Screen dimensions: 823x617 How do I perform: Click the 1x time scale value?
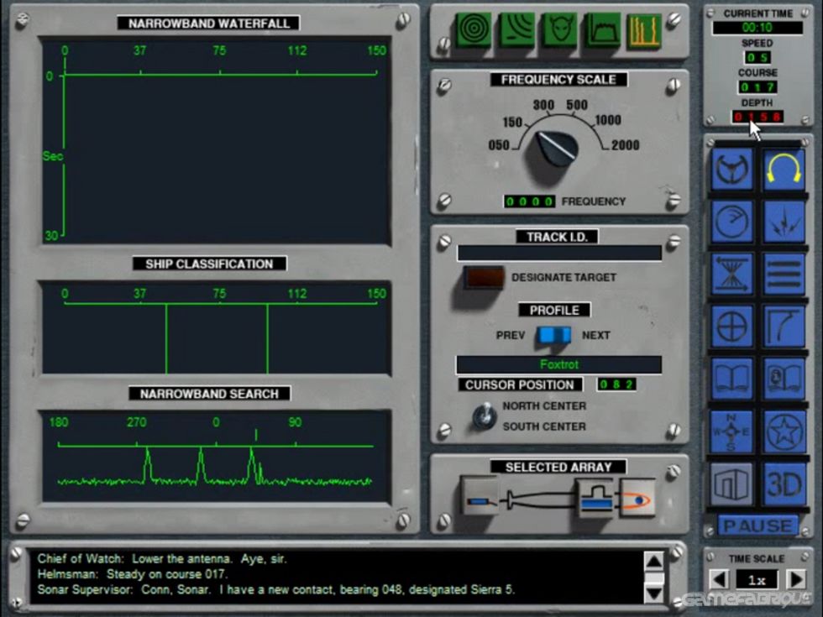[x=757, y=580]
